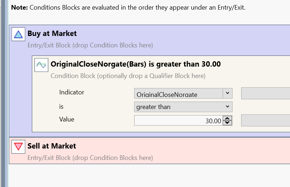
Task: Click the Buy at Market blue triangle icon
Action: [x=18, y=35]
